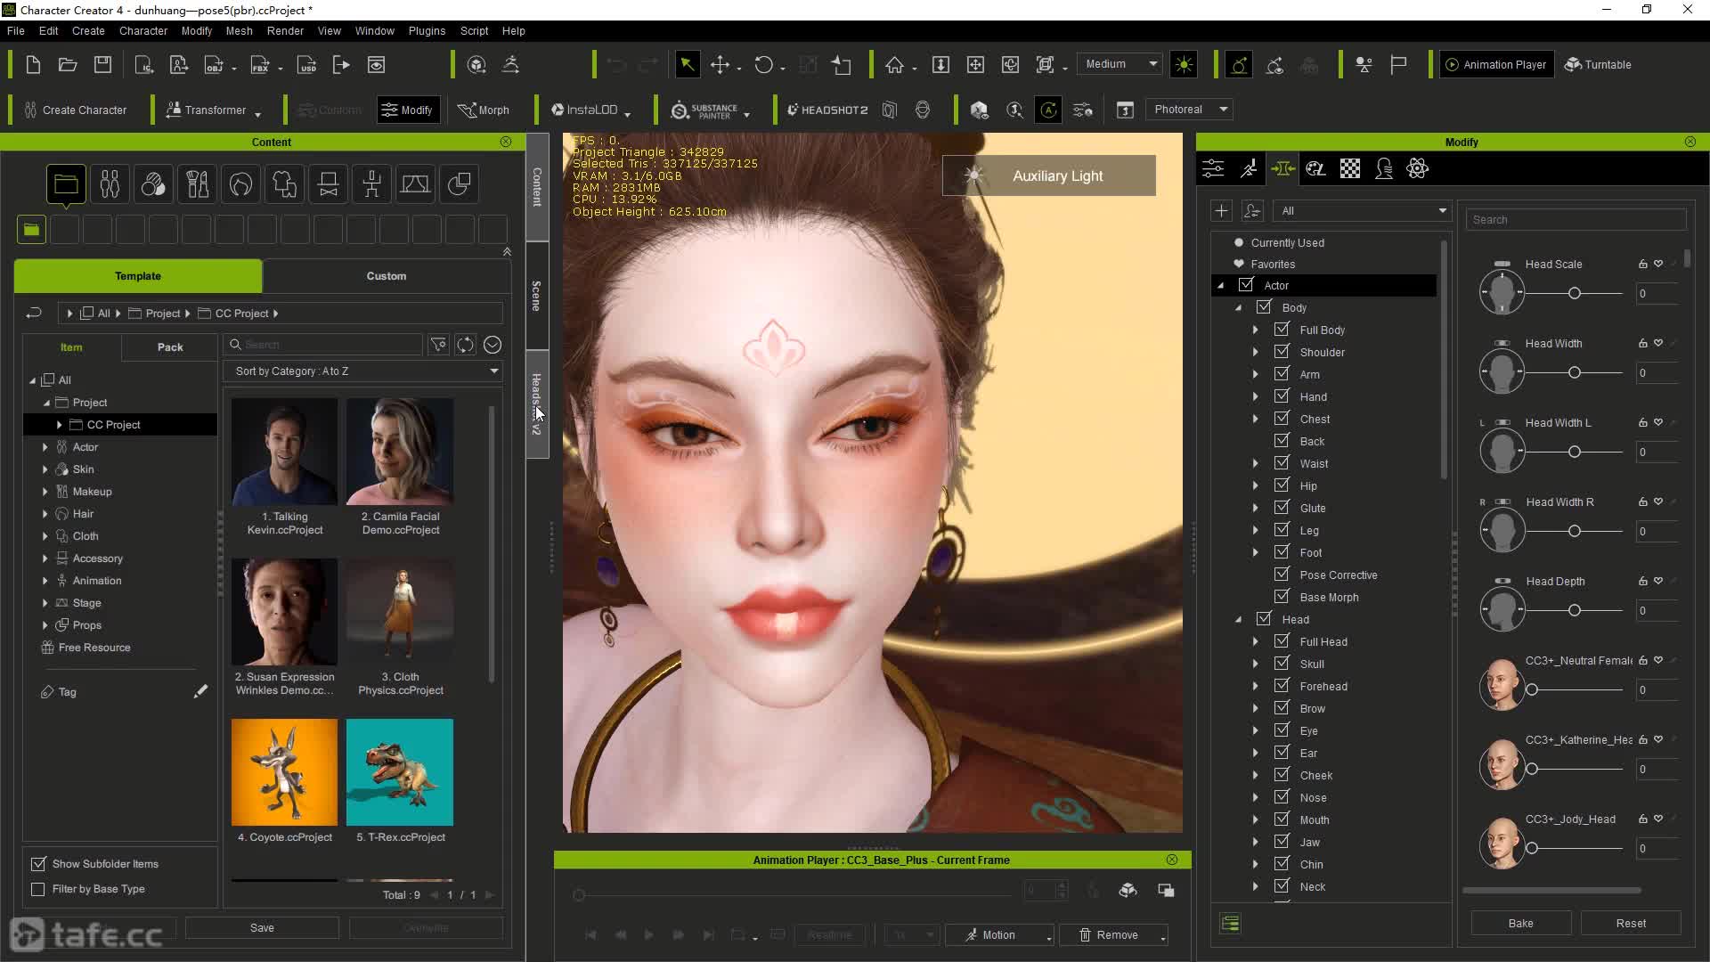The width and height of the screenshot is (1710, 962).
Task: Select the Hair content category icon
Action: (240, 184)
